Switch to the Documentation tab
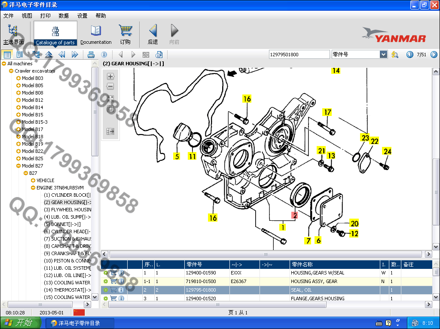The width and height of the screenshot is (440, 329). point(96,34)
